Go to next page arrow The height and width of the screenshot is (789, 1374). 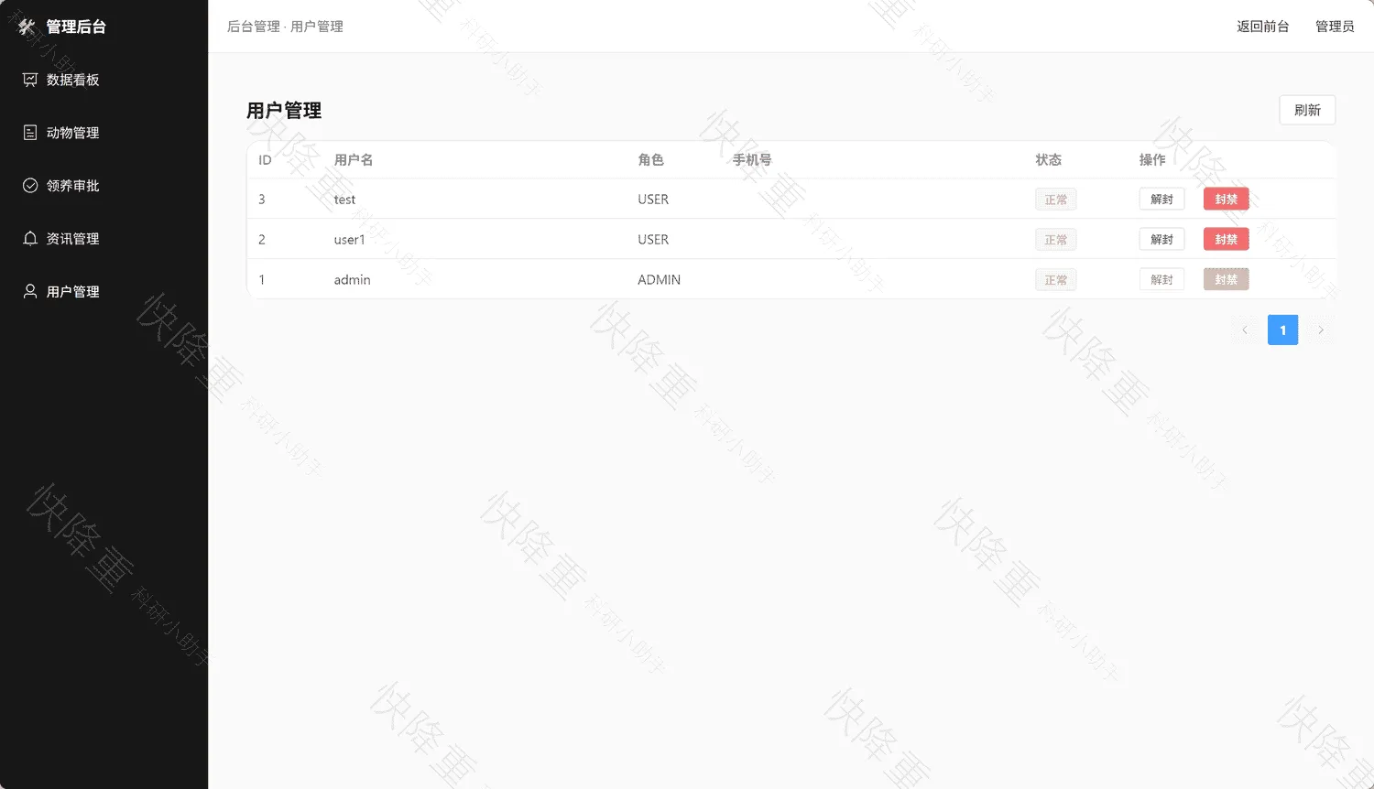[1321, 330]
